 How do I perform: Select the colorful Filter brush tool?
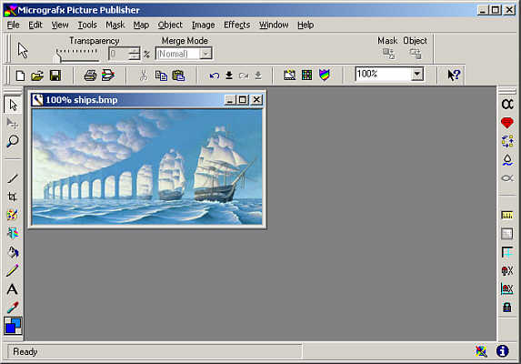pos(13,233)
